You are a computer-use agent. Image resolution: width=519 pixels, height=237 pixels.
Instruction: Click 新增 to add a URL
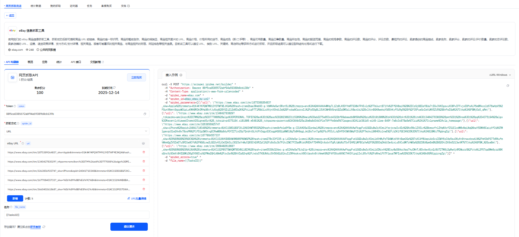(15, 199)
